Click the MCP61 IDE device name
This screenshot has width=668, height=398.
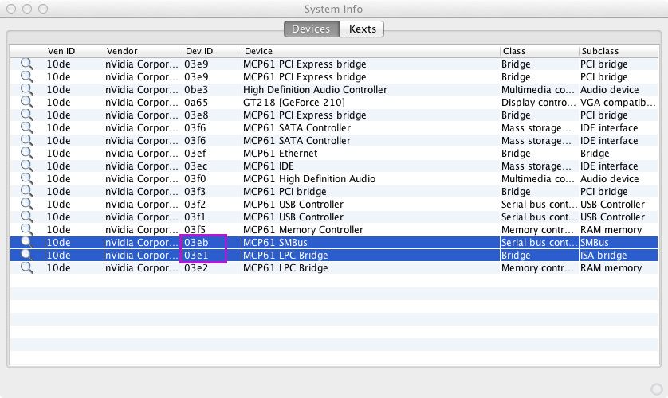pyautogui.click(x=269, y=166)
